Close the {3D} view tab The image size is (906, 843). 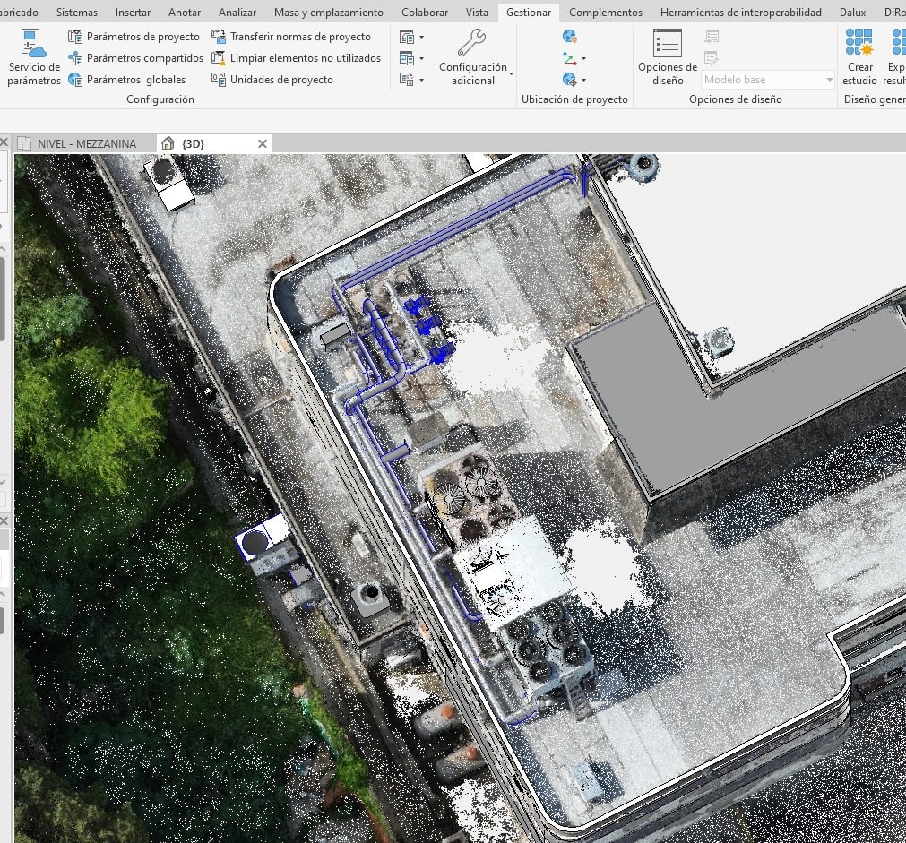coord(263,143)
